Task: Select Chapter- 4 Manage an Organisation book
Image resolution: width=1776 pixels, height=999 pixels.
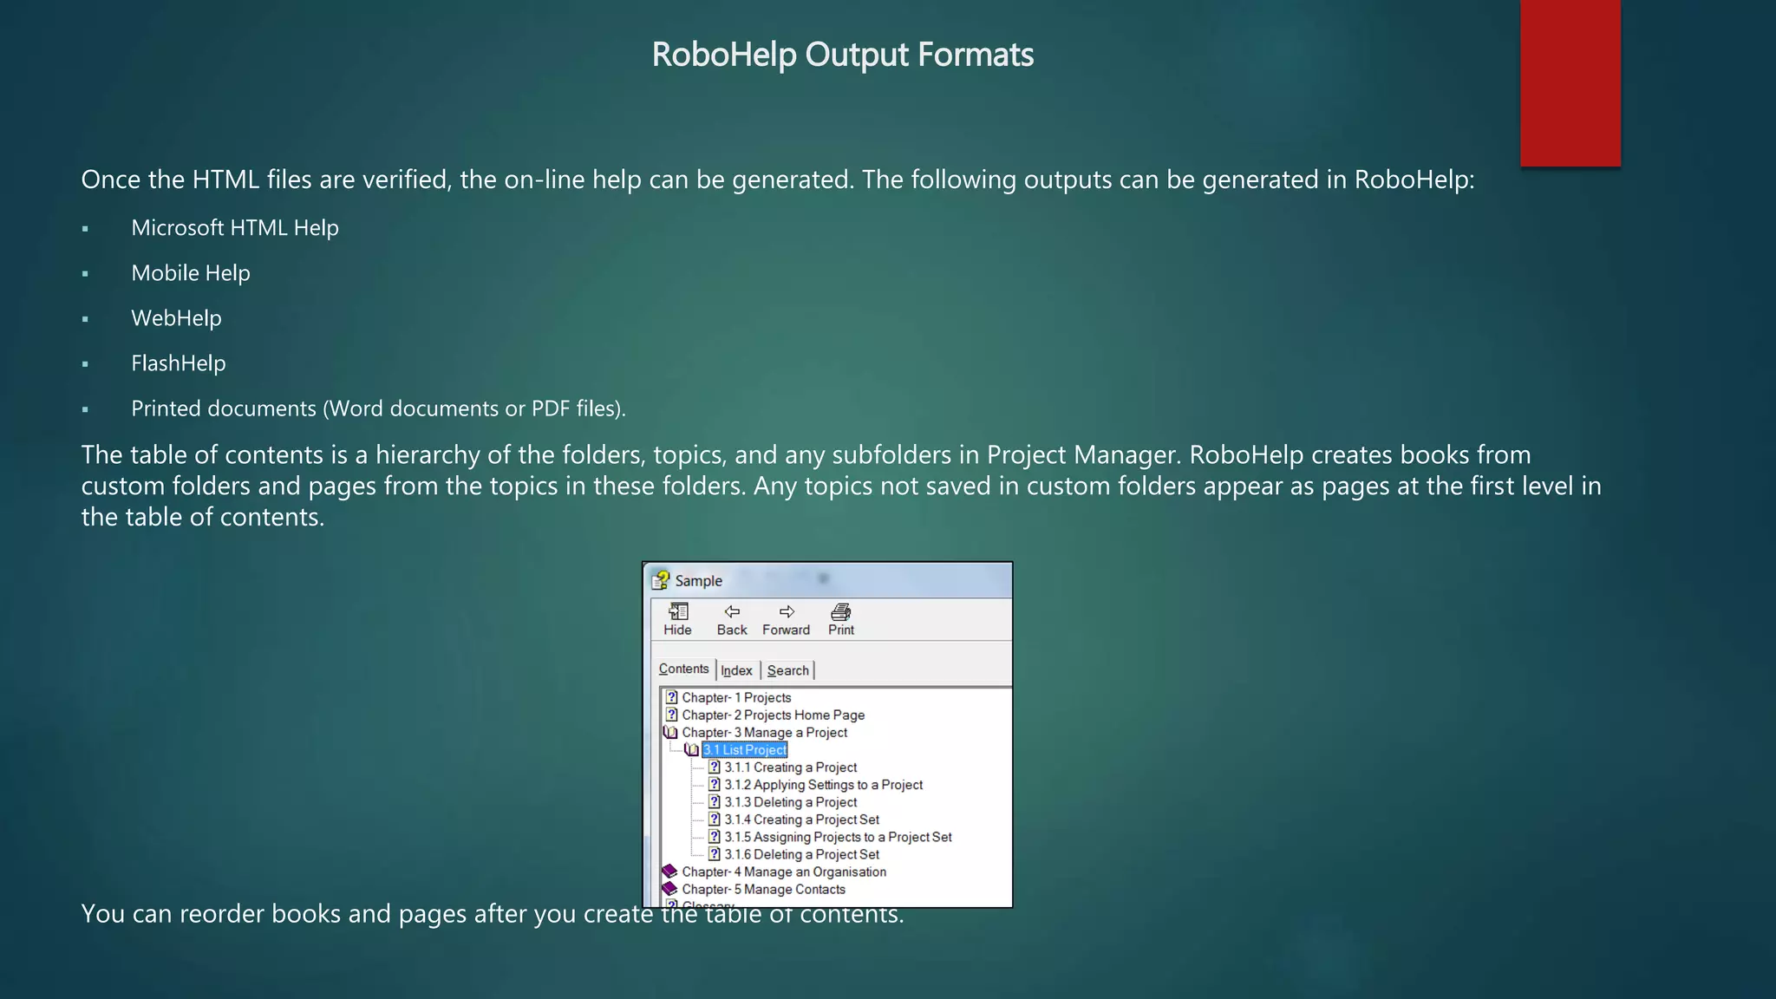Action: [784, 872]
